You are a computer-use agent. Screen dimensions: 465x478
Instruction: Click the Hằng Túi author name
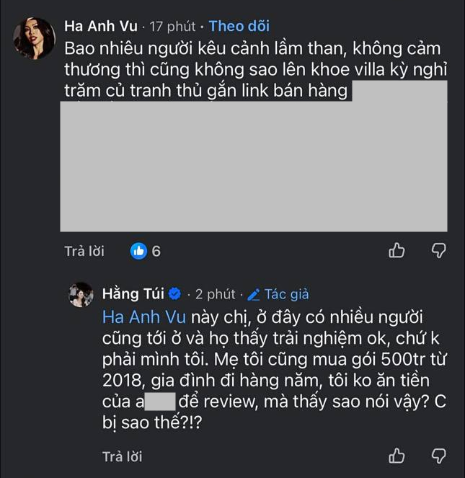tap(133, 294)
